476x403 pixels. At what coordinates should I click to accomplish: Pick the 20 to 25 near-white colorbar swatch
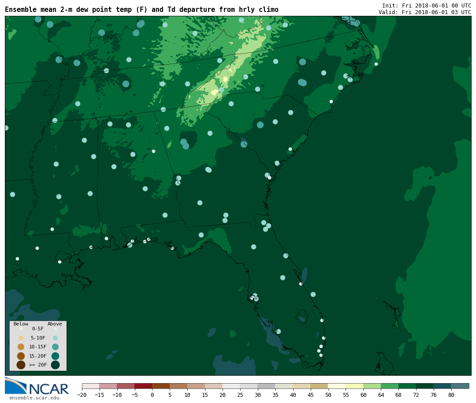pos(231,386)
